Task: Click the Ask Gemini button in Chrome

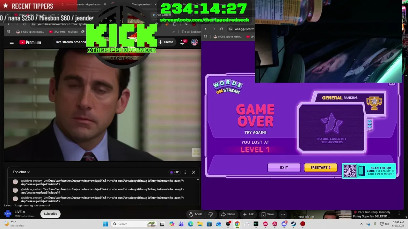Action: click(x=162, y=15)
